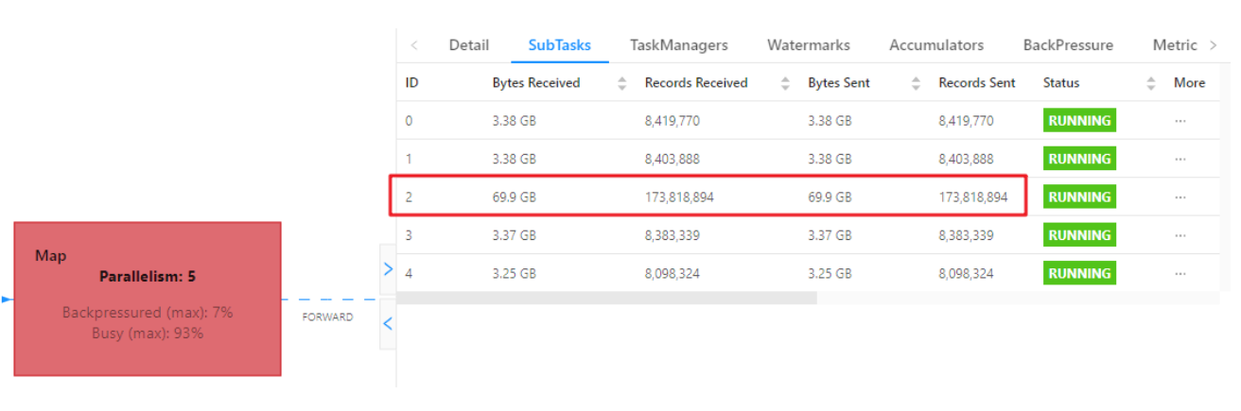Switch to the Watermarks tab
Screen dimensions: 1241x411
pos(808,44)
